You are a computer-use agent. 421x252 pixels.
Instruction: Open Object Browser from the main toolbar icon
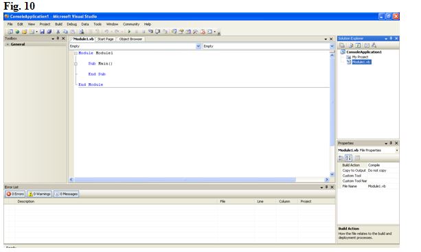(x=188, y=32)
